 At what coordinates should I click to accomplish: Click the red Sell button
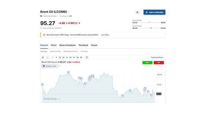click(159, 63)
